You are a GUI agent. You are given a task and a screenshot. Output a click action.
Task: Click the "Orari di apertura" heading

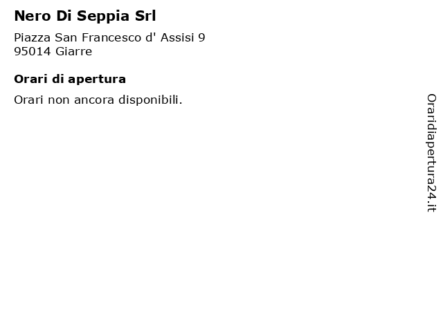click(70, 80)
